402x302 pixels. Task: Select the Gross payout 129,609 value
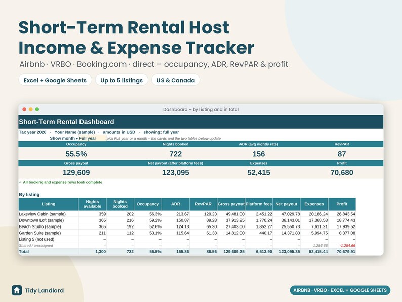click(76, 172)
